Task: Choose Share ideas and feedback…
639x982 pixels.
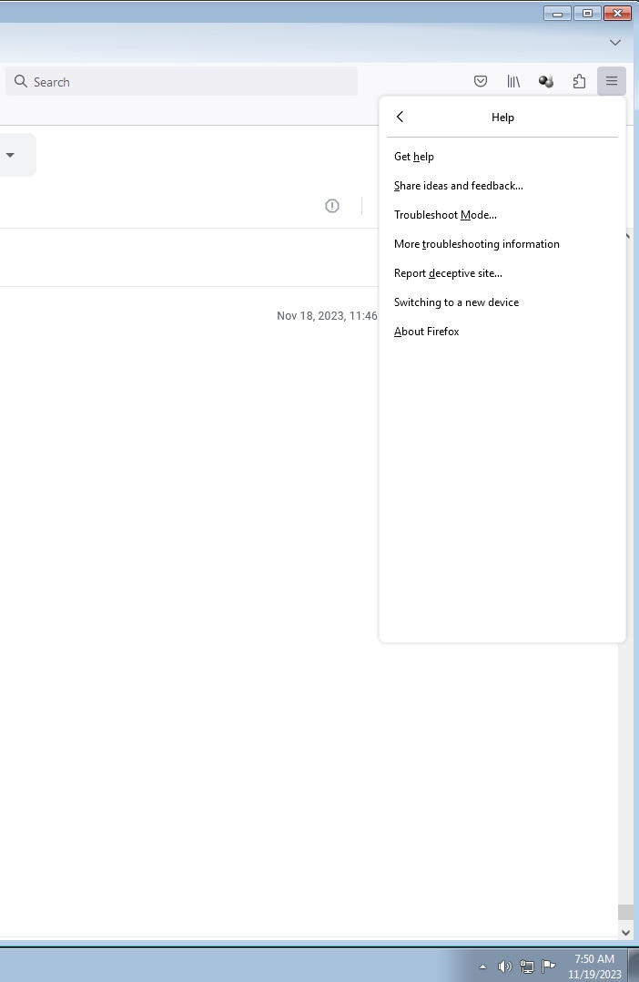Action: click(x=502, y=186)
